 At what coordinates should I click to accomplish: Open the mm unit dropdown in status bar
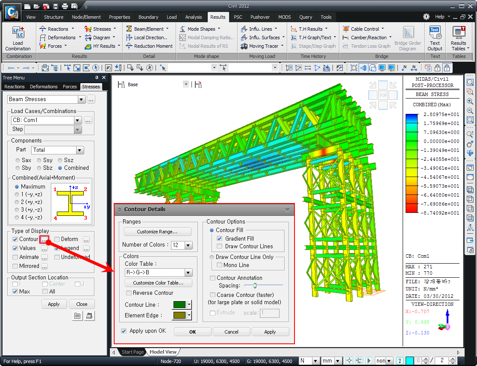338,360
